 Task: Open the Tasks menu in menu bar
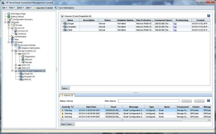tap(20, 8)
